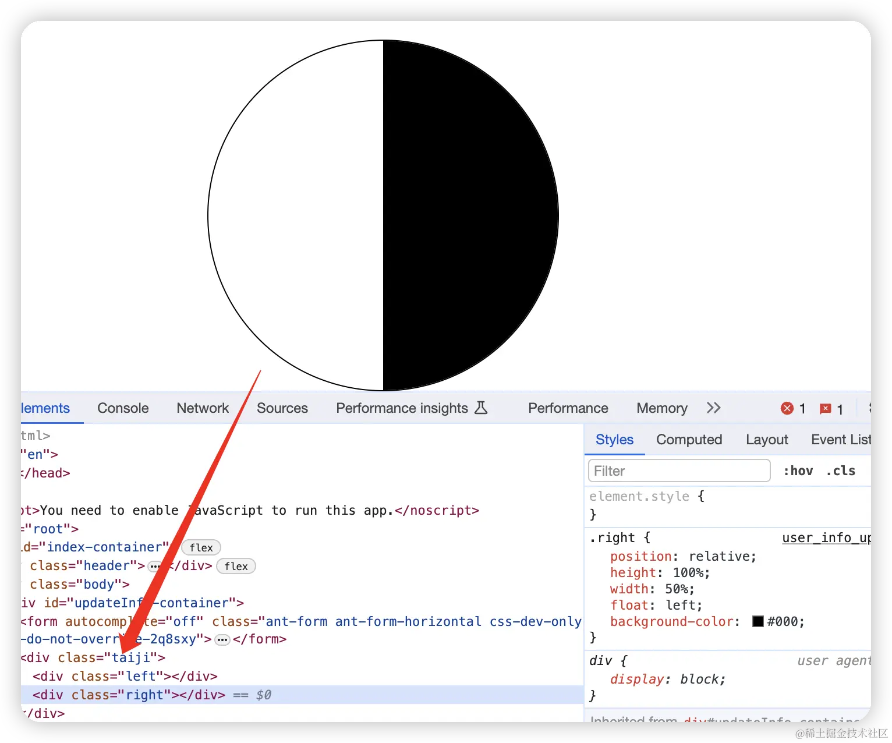Click the issues flag icon

[825, 409]
